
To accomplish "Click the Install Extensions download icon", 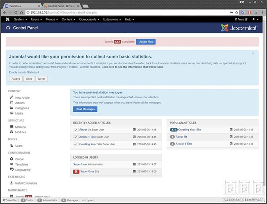I will point(12,183).
